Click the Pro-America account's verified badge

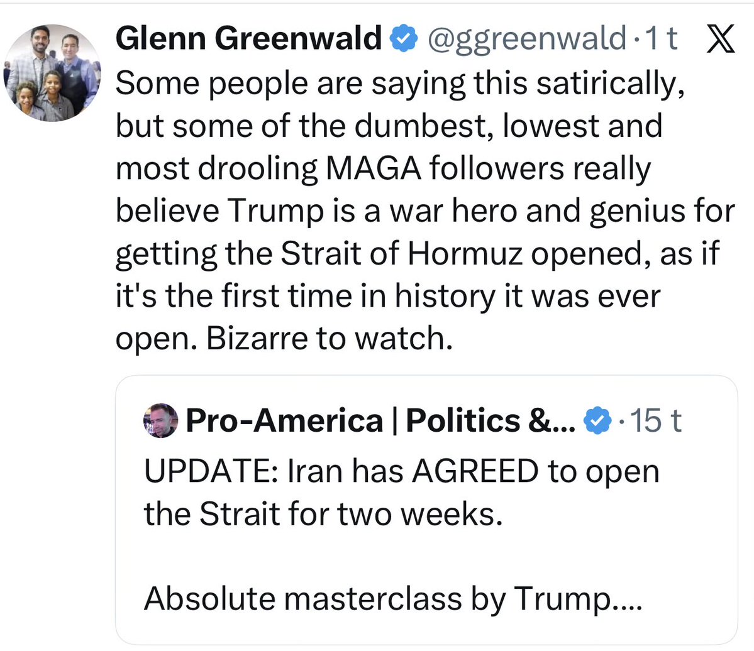coord(597,420)
